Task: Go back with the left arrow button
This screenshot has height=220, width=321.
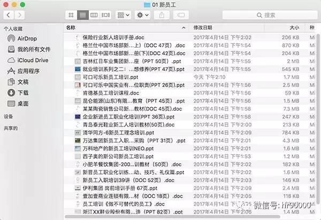Action: point(7,15)
